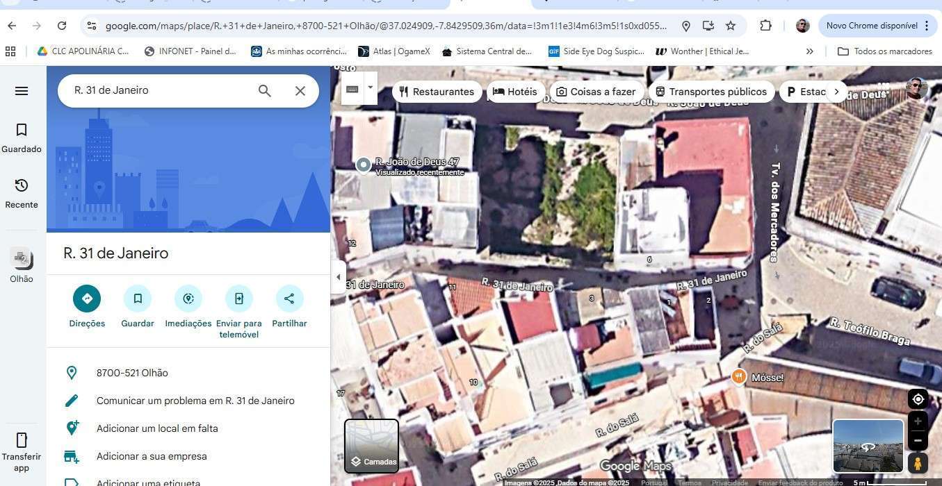Image resolution: width=942 pixels, height=486 pixels.
Task: Toggle the Camadas layers map view
Action: [x=372, y=446]
